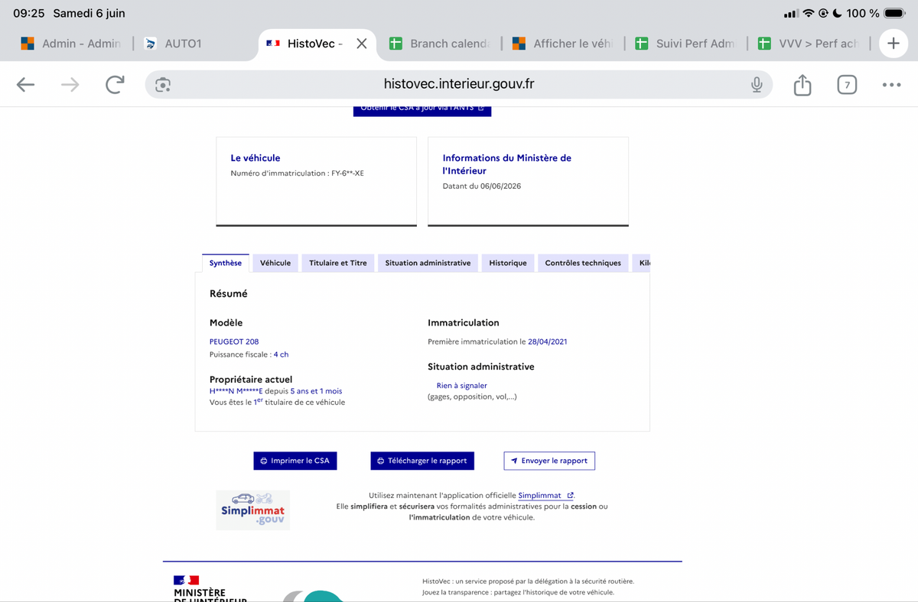Close the HistoVec tab
This screenshot has height=602, width=918.
[x=362, y=44]
